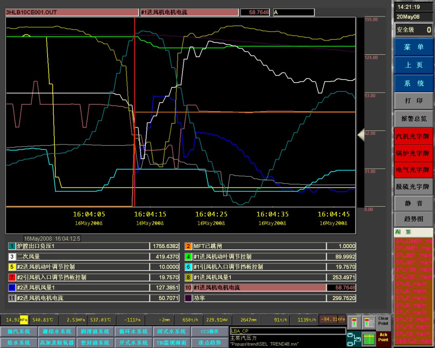The height and width of the screenshot is (348, 435).
Task: Open the single faceplate icon beside Clear Point
Action: click(354, 323)
